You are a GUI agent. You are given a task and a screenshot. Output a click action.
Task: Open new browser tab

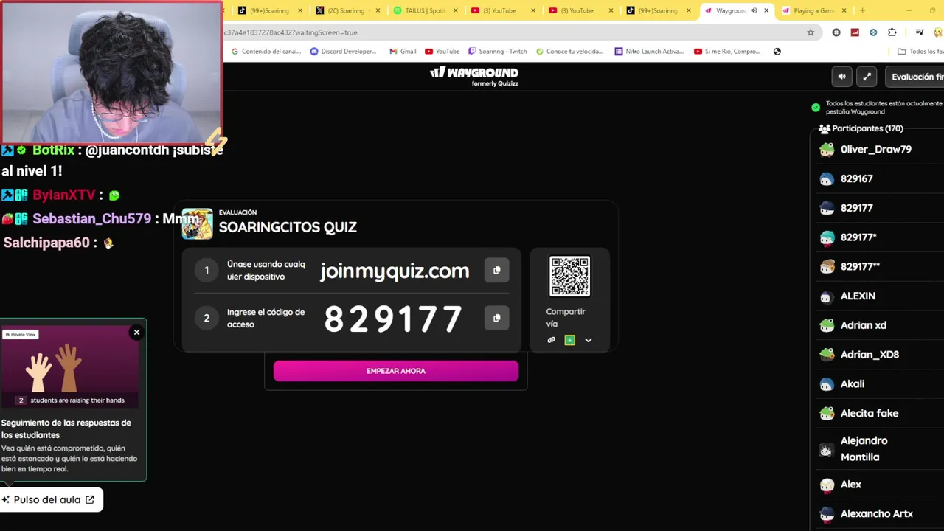coord(862,10)
